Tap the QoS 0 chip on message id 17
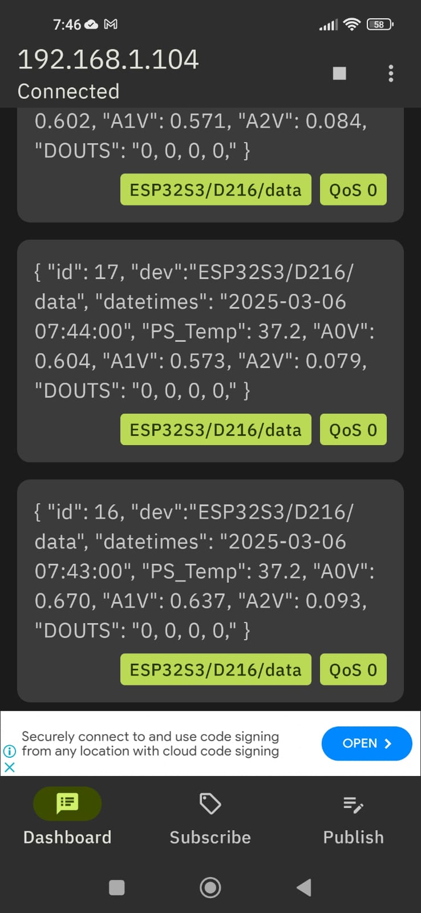This screenshot has width=421, height=913. pos(353,430)
